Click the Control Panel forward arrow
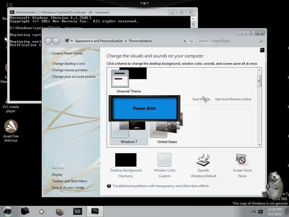The image size is (289, 217). (x=56, y=41)
